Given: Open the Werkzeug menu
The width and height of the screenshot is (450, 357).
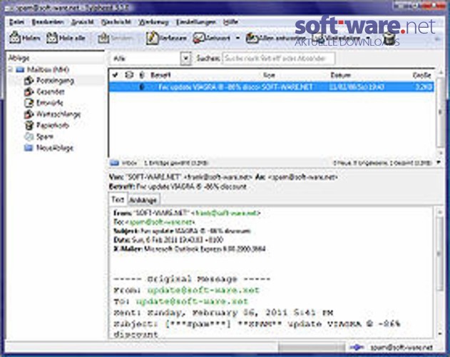Looking at the screenshot, I should 153,22.
